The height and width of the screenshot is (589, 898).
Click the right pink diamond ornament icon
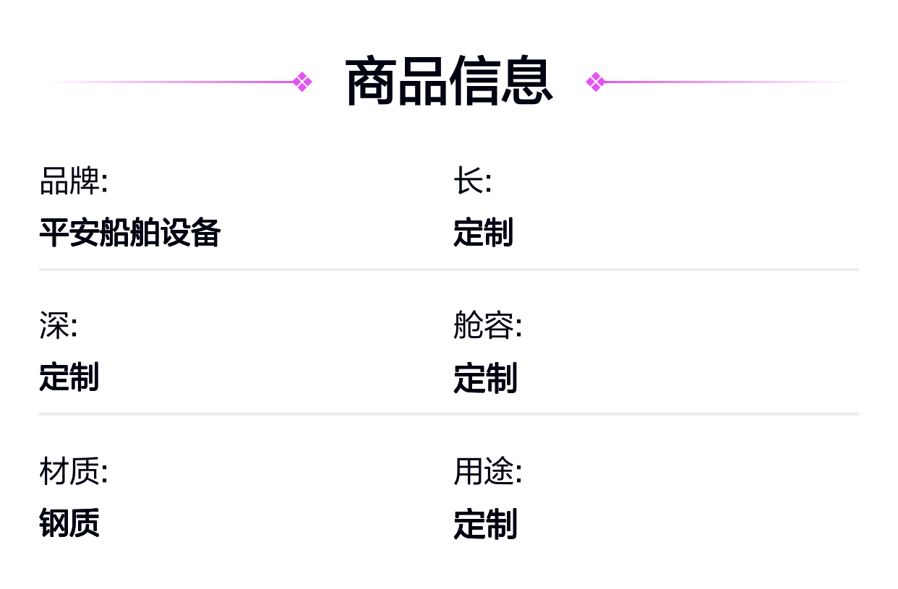click(x=595, y=82)
